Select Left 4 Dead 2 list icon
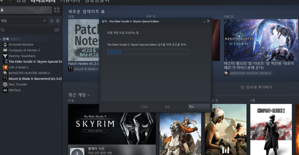The image size is (299, 155). [x=5, y=67]
